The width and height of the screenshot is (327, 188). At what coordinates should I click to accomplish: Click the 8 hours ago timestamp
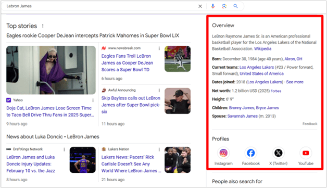coord(17,180)
